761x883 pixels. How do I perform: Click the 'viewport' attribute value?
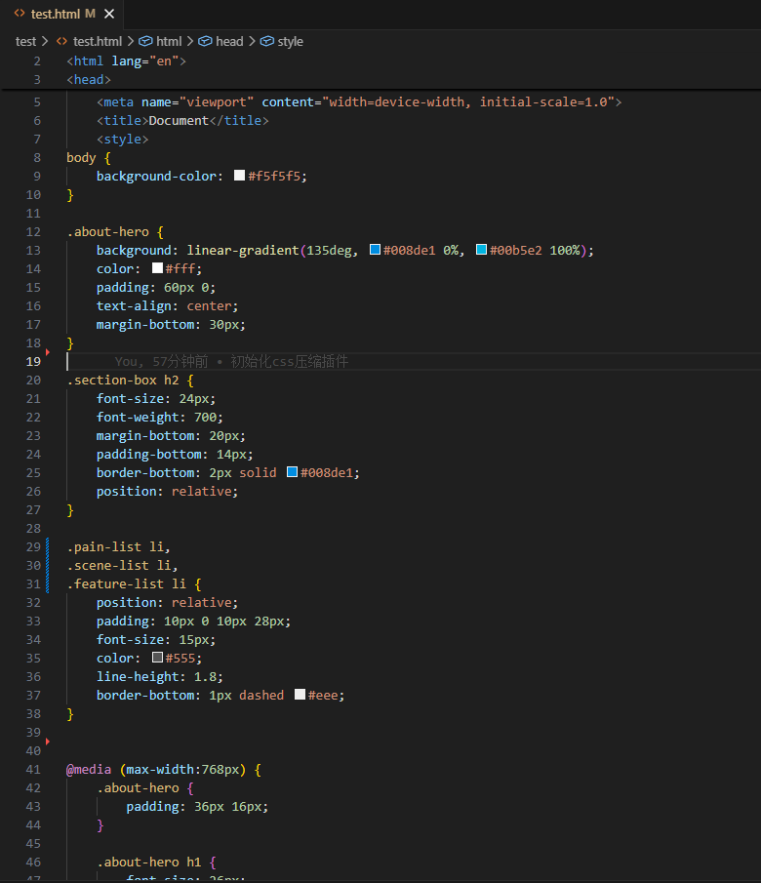217,101
